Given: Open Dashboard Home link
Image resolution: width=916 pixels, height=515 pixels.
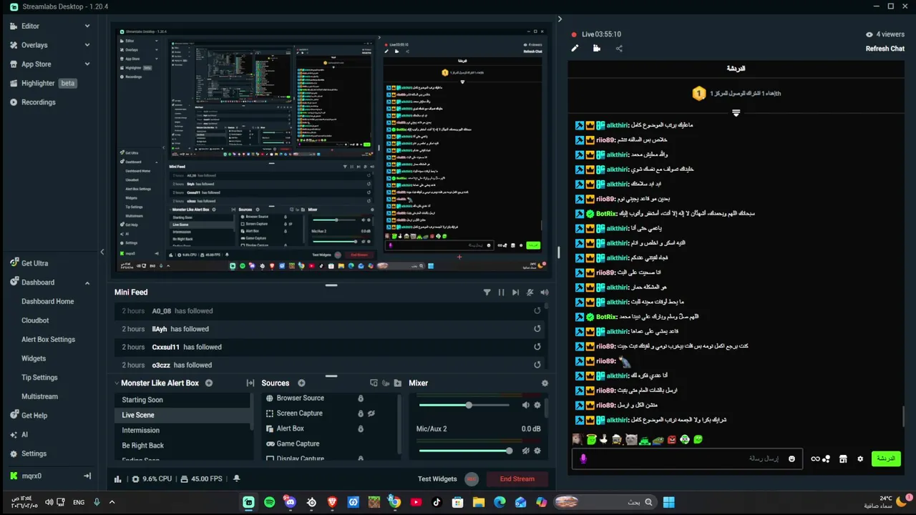Looking at the screenshot, I should 47,301.
